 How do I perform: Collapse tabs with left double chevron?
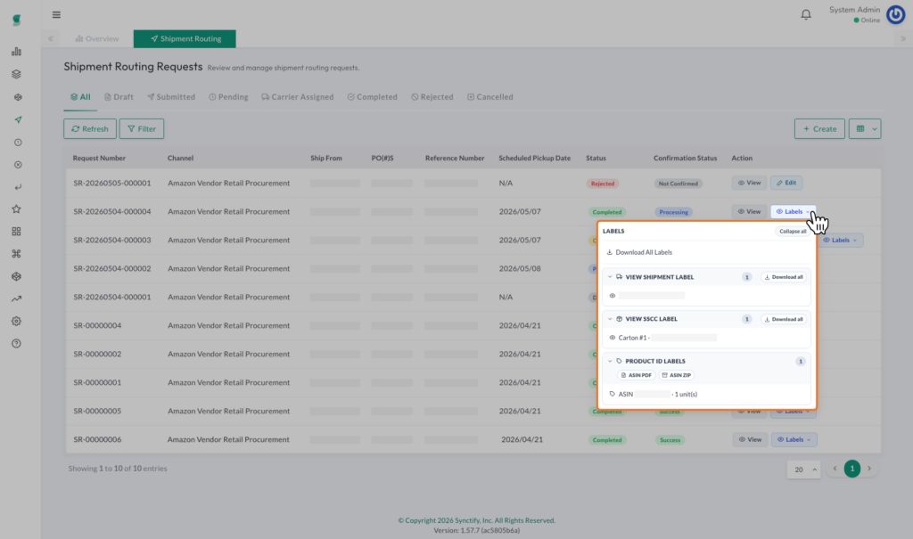click(x=51, y=38)
